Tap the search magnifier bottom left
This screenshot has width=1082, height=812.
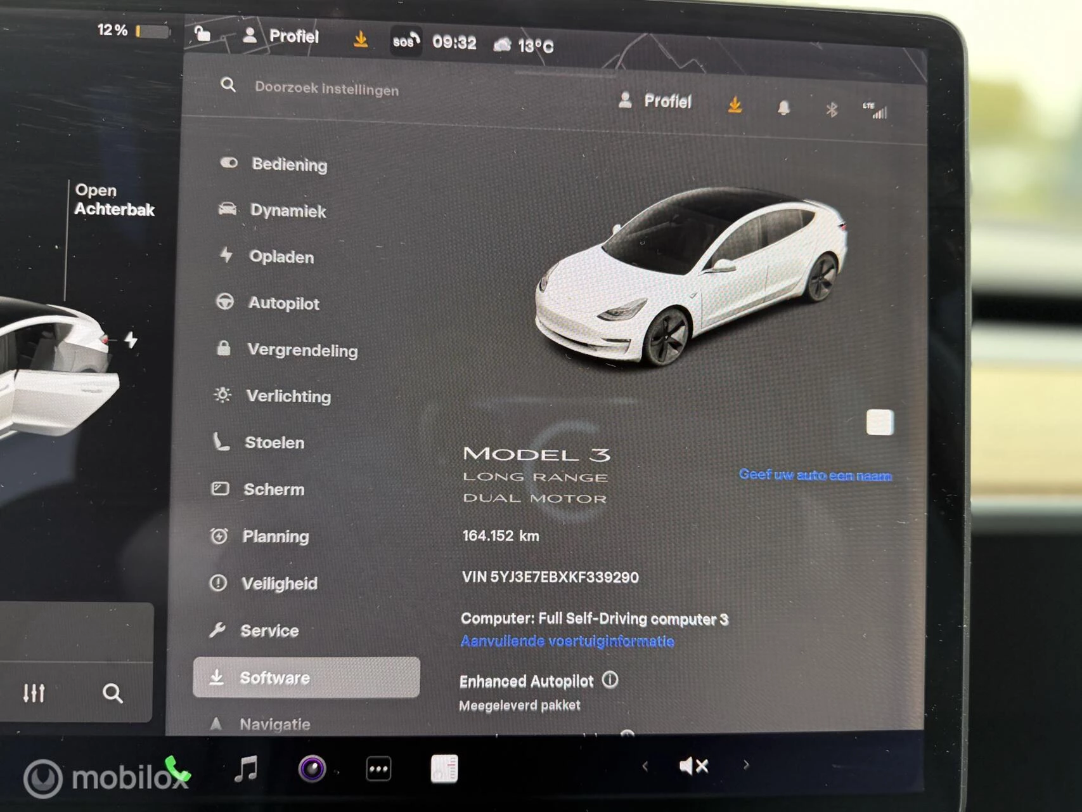[x=113, y=694]
